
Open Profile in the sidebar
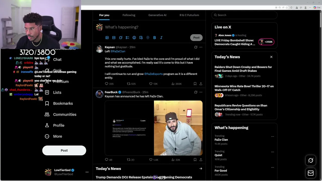click(x=54, y=125)
